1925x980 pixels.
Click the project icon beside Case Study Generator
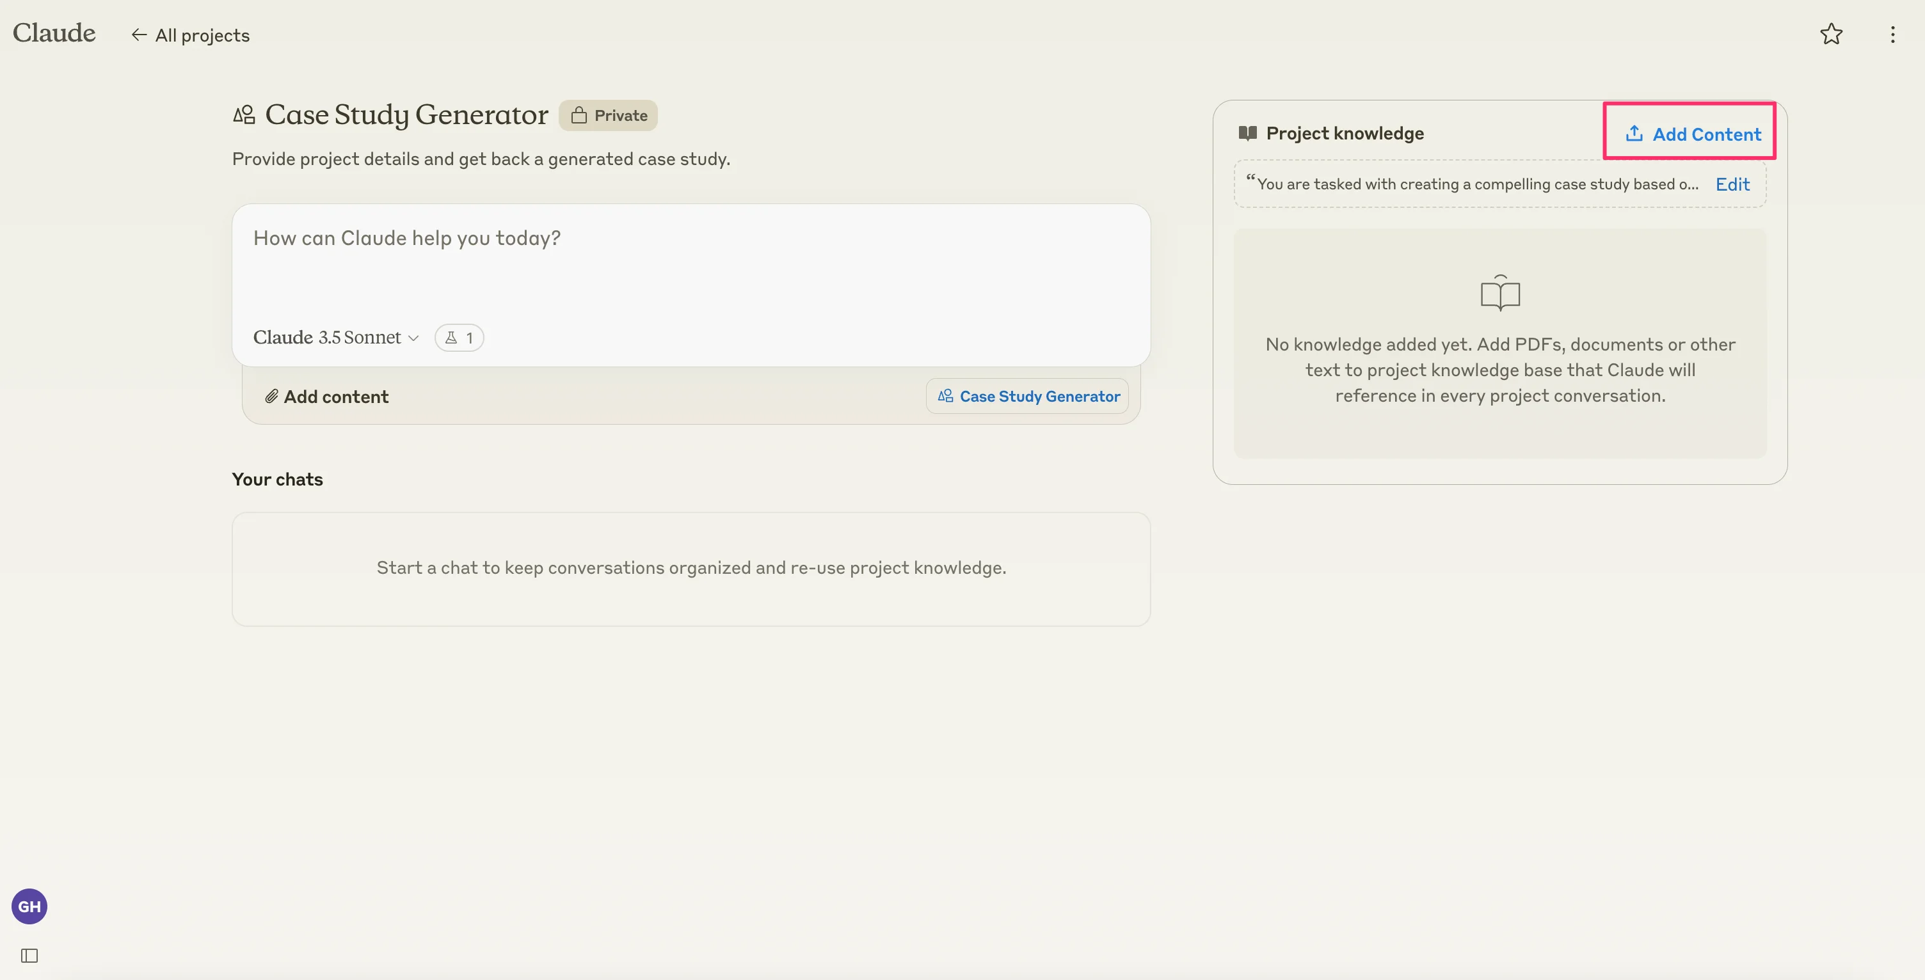coord(244,115)
